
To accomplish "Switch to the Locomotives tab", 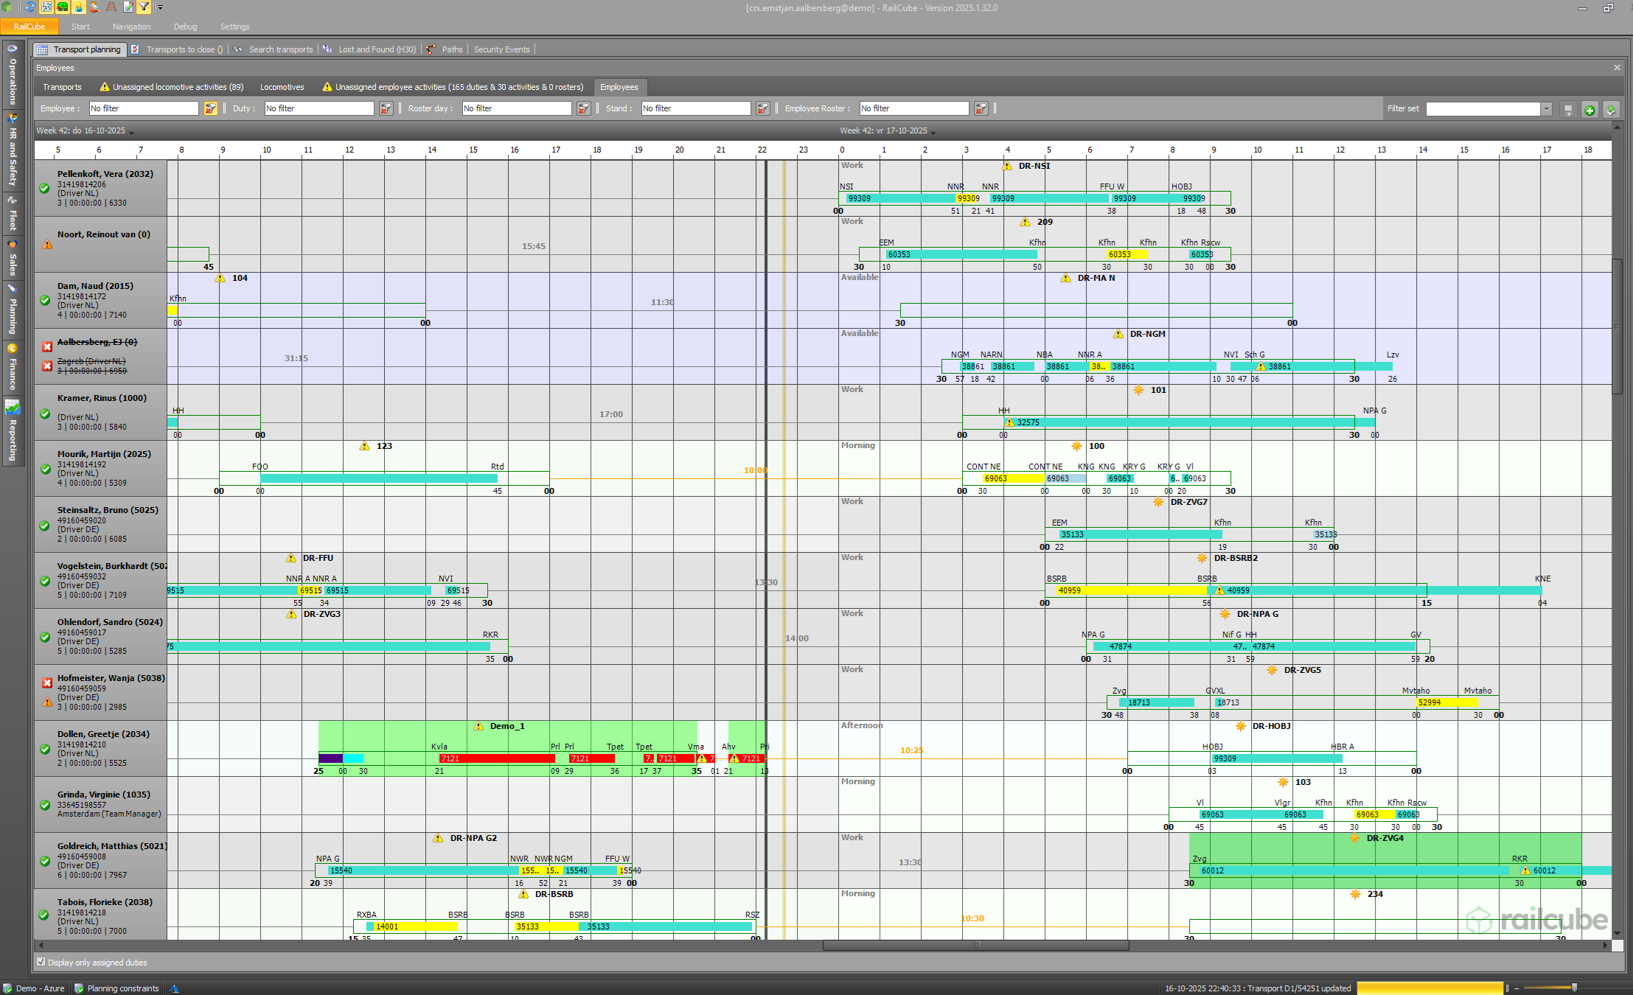I will point(282,87).
